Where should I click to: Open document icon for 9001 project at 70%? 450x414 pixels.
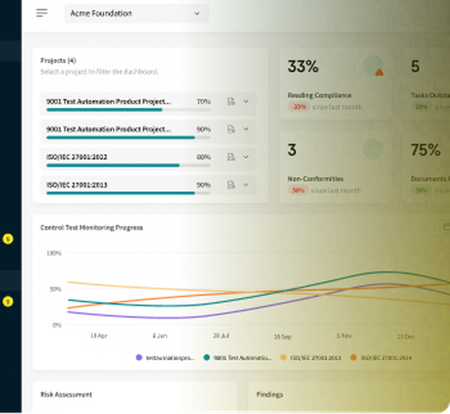[231, 102]
